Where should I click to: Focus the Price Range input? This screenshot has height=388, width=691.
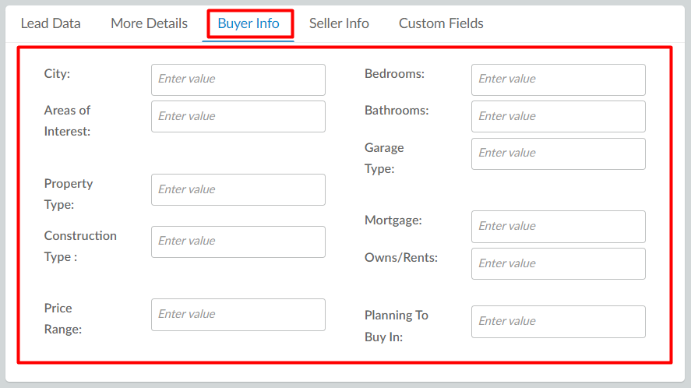[238, 315]
